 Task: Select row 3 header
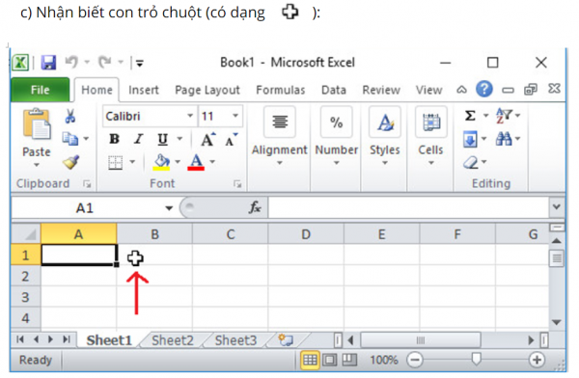point(25,297)
